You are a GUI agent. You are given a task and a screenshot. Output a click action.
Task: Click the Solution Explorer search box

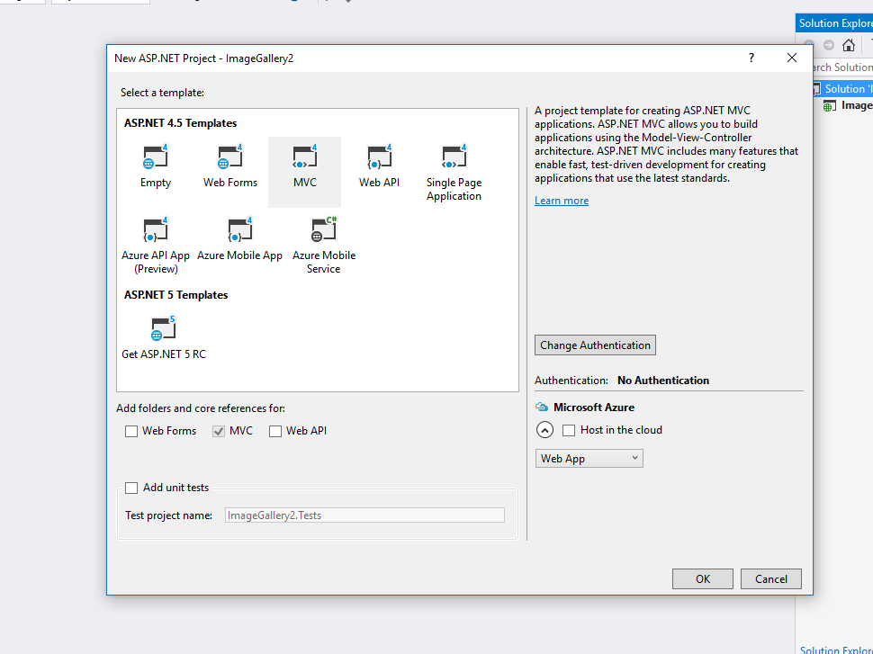point(843,67)
